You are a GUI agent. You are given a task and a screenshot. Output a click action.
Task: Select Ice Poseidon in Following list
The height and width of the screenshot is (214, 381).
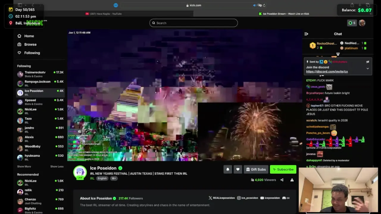point(40,93)
